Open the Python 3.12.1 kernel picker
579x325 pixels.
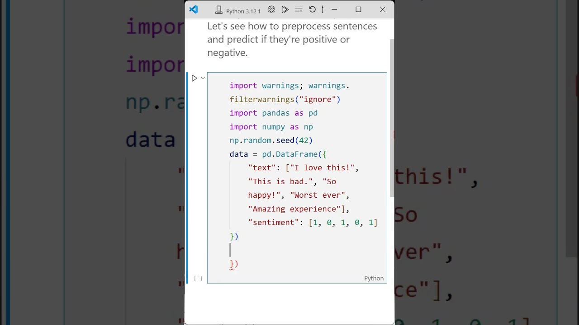click(x=243, y=11)
